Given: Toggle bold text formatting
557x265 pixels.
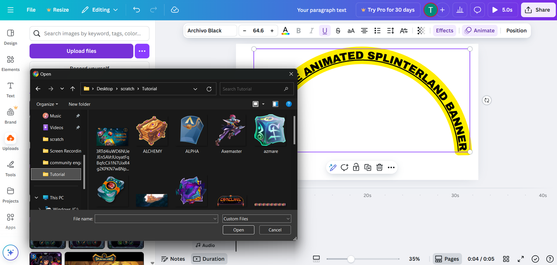Looking at the screenshot, I should [x=299, y=30].
